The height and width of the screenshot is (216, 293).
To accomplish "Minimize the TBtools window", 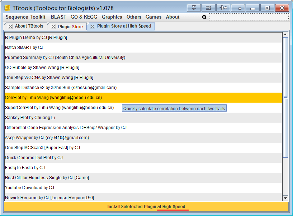I will (x=252, y=8).
